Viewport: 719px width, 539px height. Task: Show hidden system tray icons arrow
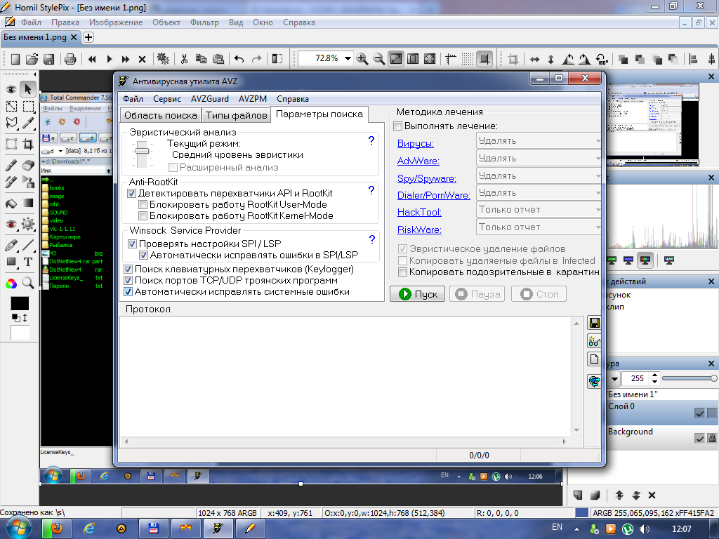tap(576, 529)
